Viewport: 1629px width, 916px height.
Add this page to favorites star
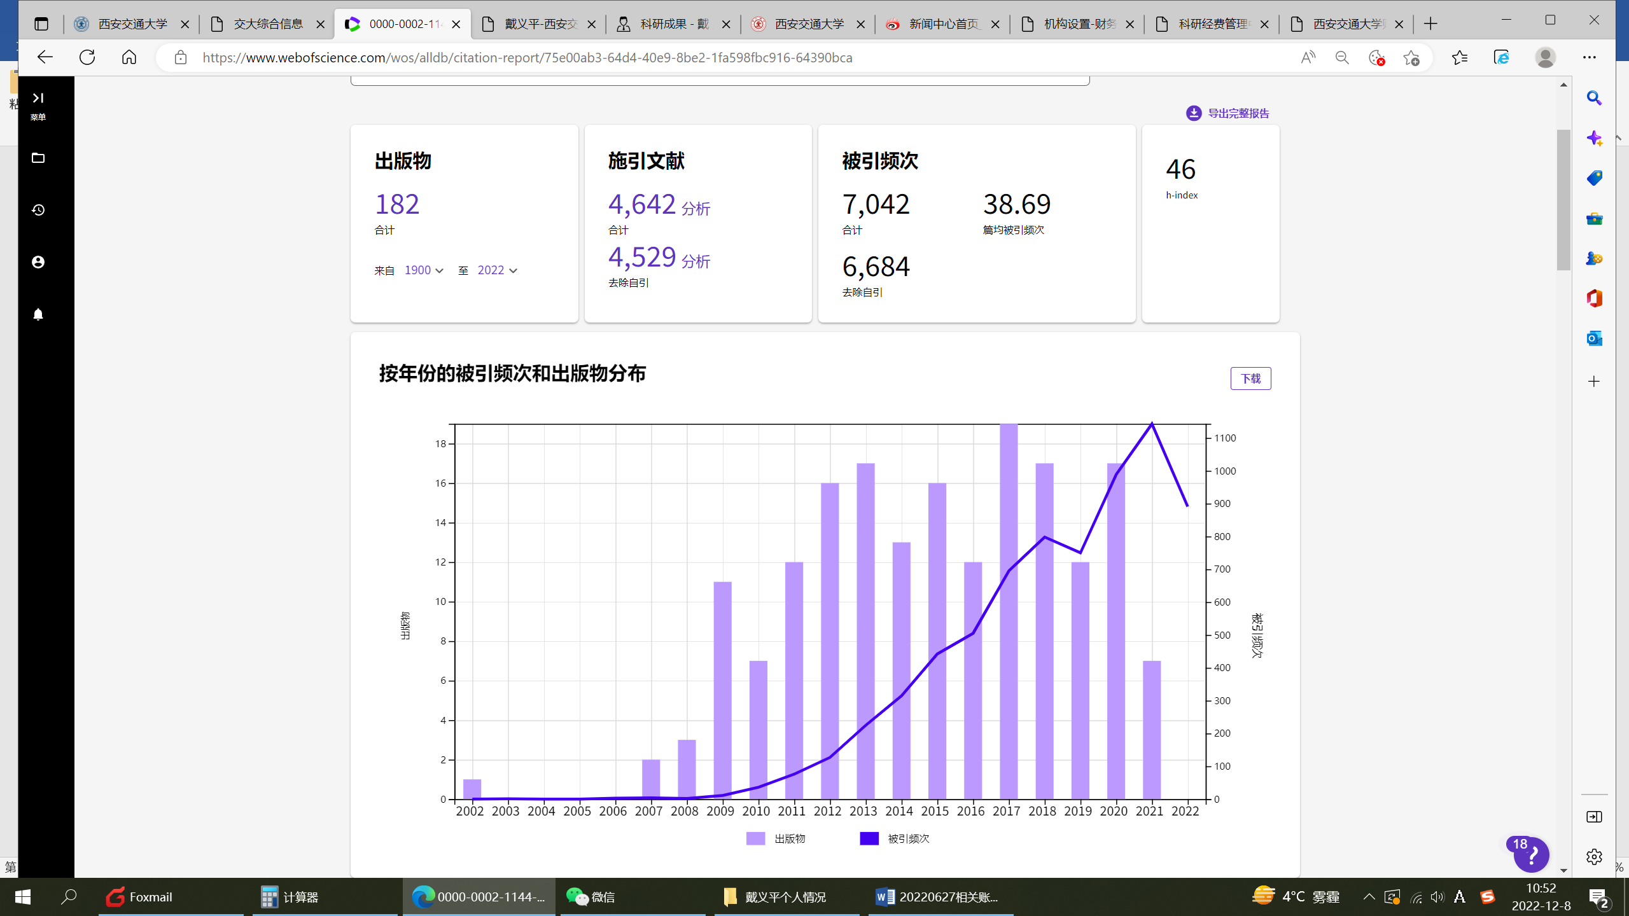tap(1411, 58)
